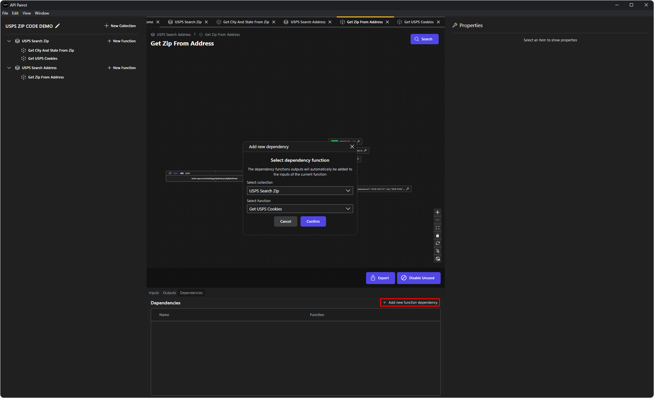The width and height of the screenshot is (654, 398).
Task: Toggle the hidden-nodes eye icon in canvas controls
Action: coord(437,259)
